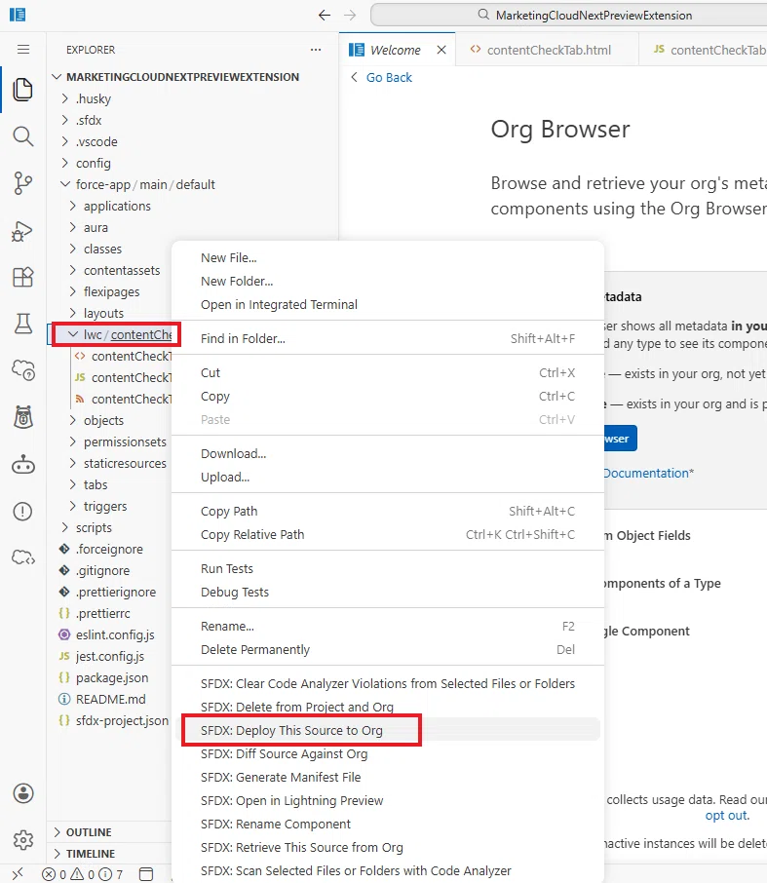
Task: Open the Search view in activity bar
Action: (23, 136)
